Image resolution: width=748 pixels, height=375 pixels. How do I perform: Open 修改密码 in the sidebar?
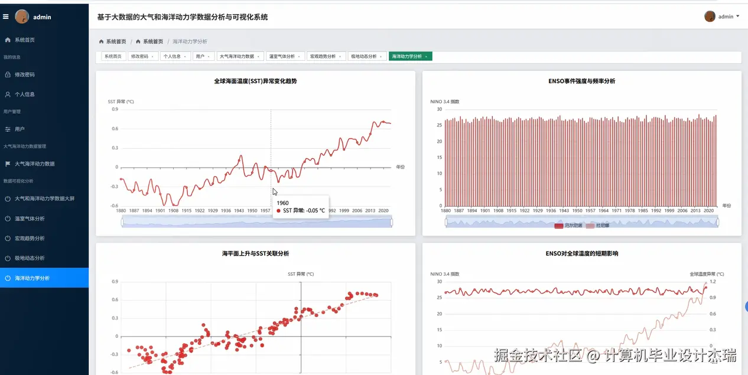(44, 74)
